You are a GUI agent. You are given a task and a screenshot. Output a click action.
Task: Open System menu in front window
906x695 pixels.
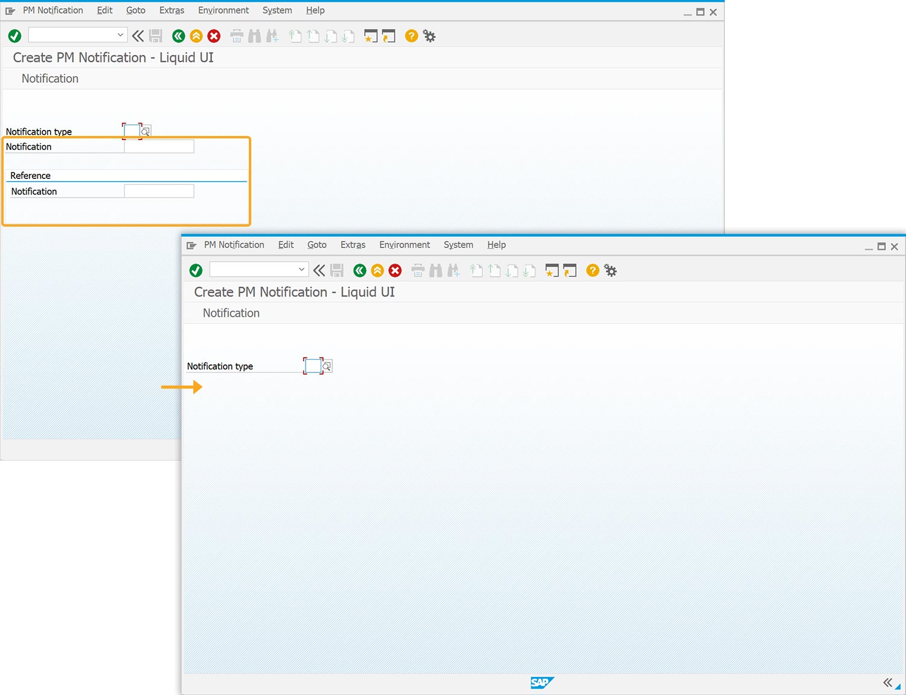458,245
